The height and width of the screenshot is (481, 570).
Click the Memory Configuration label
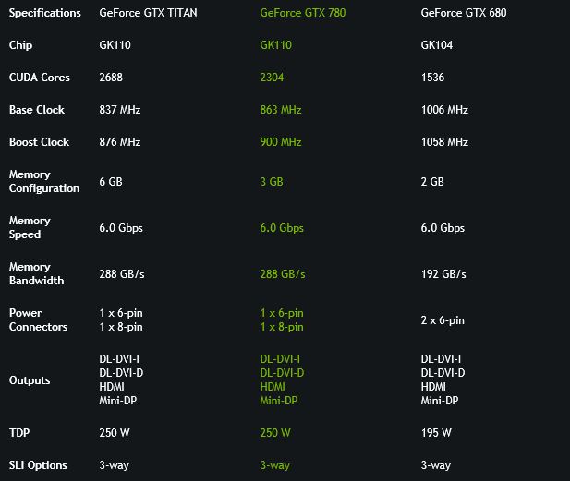click(44, 181)
